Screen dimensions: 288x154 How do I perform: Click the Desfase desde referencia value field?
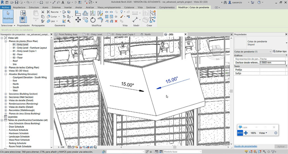click(272, 63)
